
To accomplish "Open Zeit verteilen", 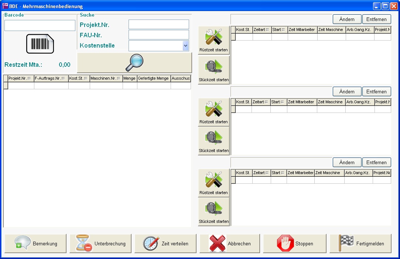I will [x=165, y=244].
